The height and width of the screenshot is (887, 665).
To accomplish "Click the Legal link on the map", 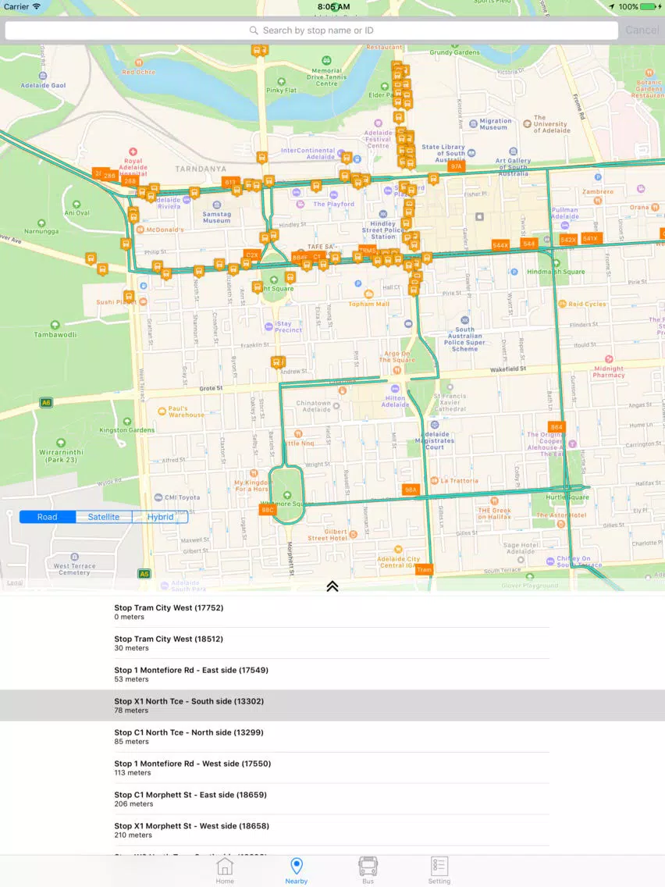I will click(x=16, y=582).
